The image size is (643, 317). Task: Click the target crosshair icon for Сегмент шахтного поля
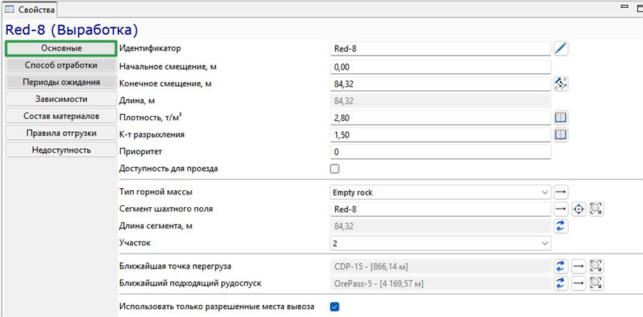click(579, 209)
